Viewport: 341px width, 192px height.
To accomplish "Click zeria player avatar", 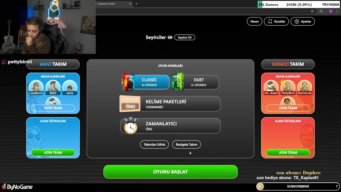I will tap(70, 87).
